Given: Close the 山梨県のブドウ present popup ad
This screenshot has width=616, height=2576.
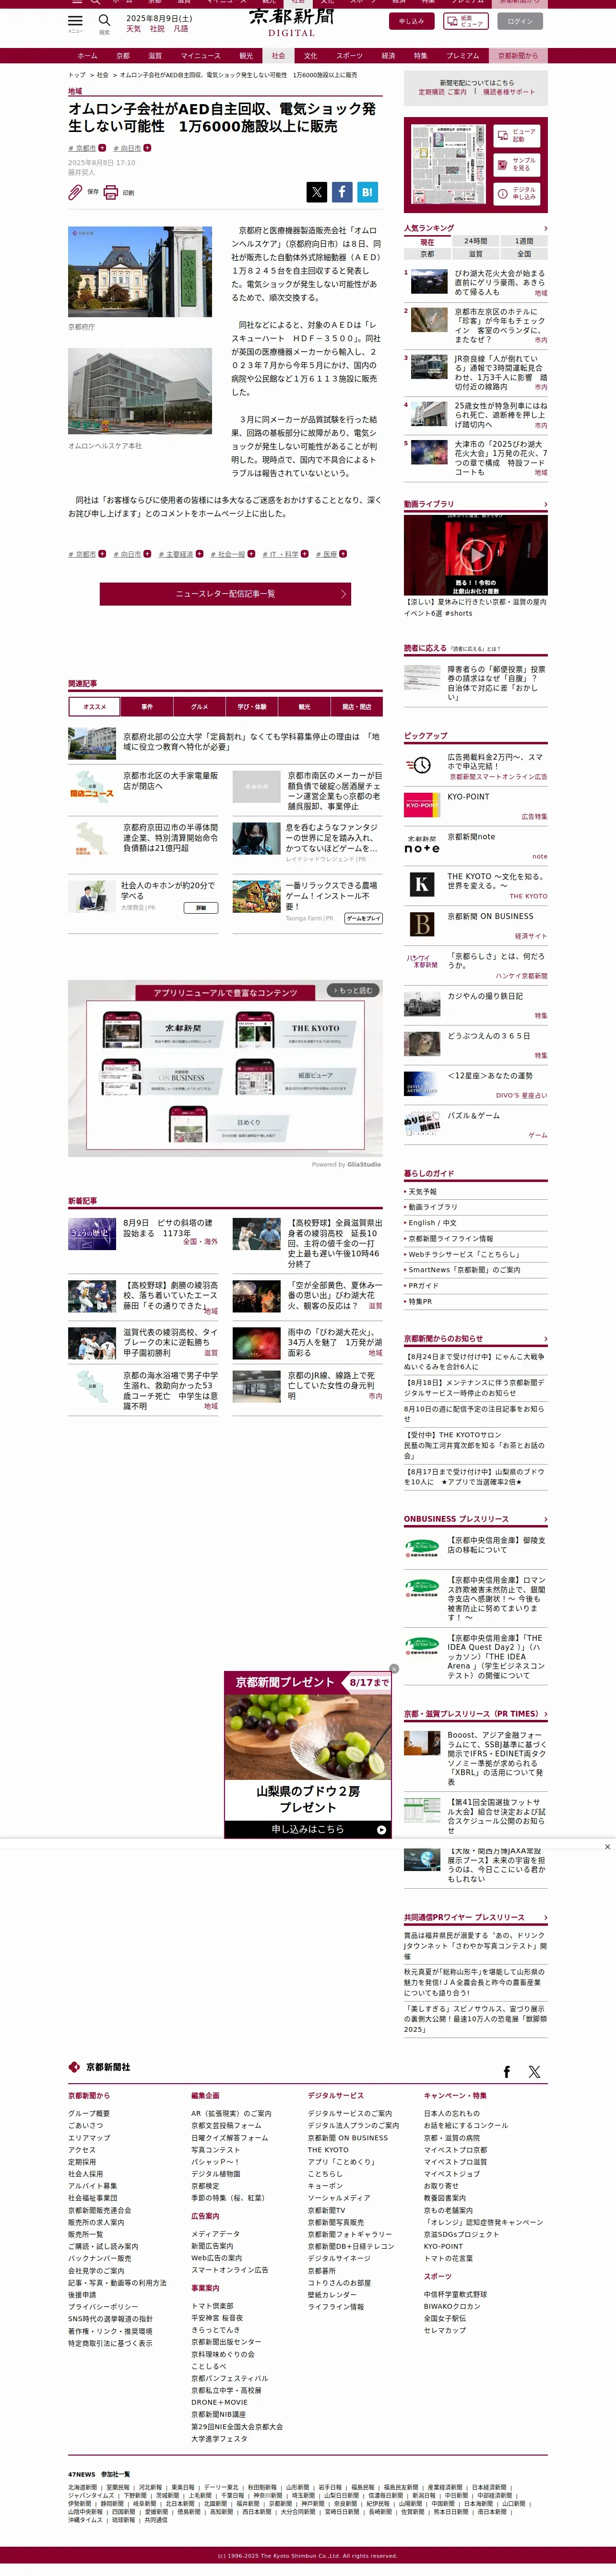Looking at the screenshot, I should click(x=394, y=1669).
